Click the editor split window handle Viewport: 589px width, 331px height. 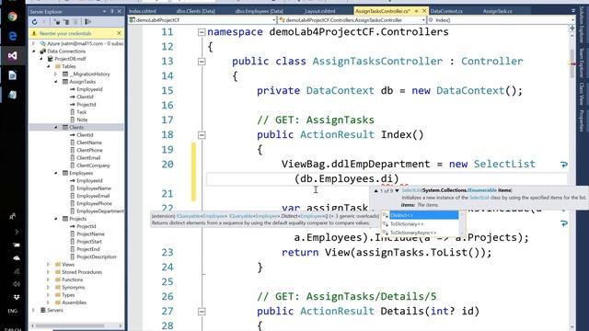point(572,29)
